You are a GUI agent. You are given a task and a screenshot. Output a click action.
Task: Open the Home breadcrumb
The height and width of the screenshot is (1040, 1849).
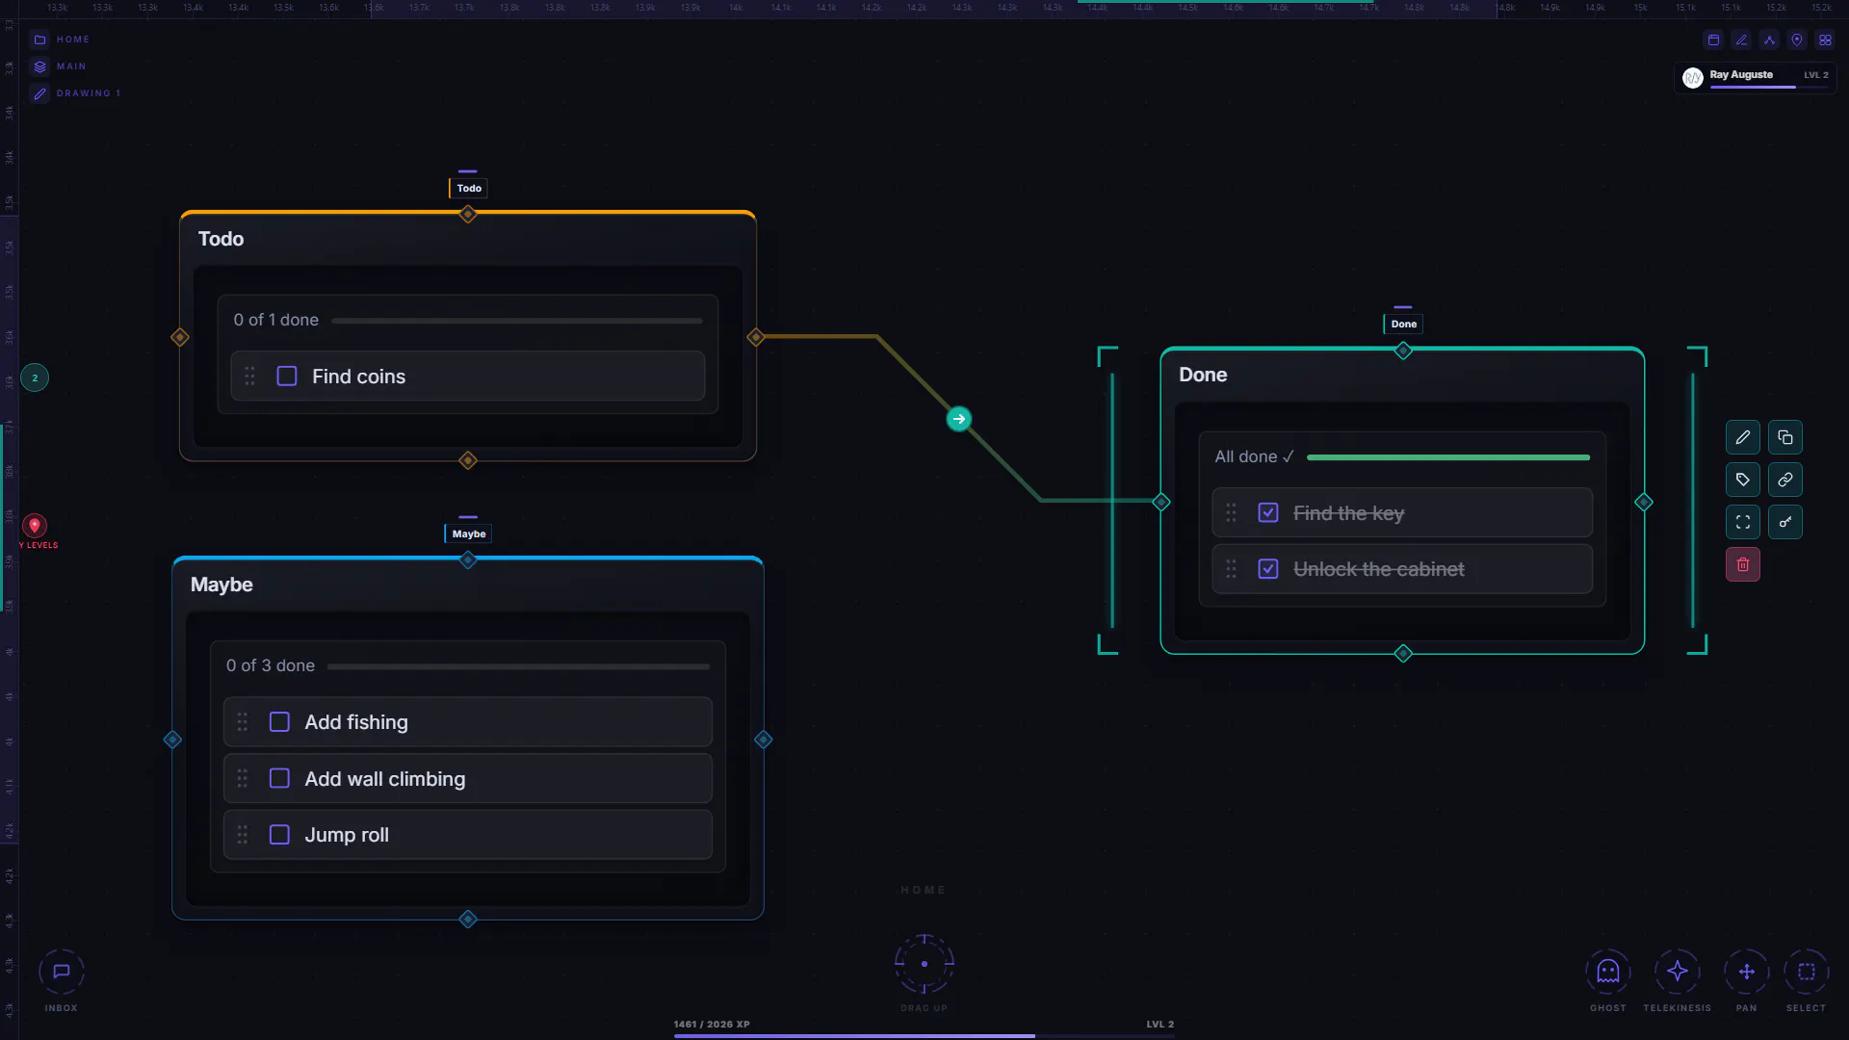click(62, 39)
